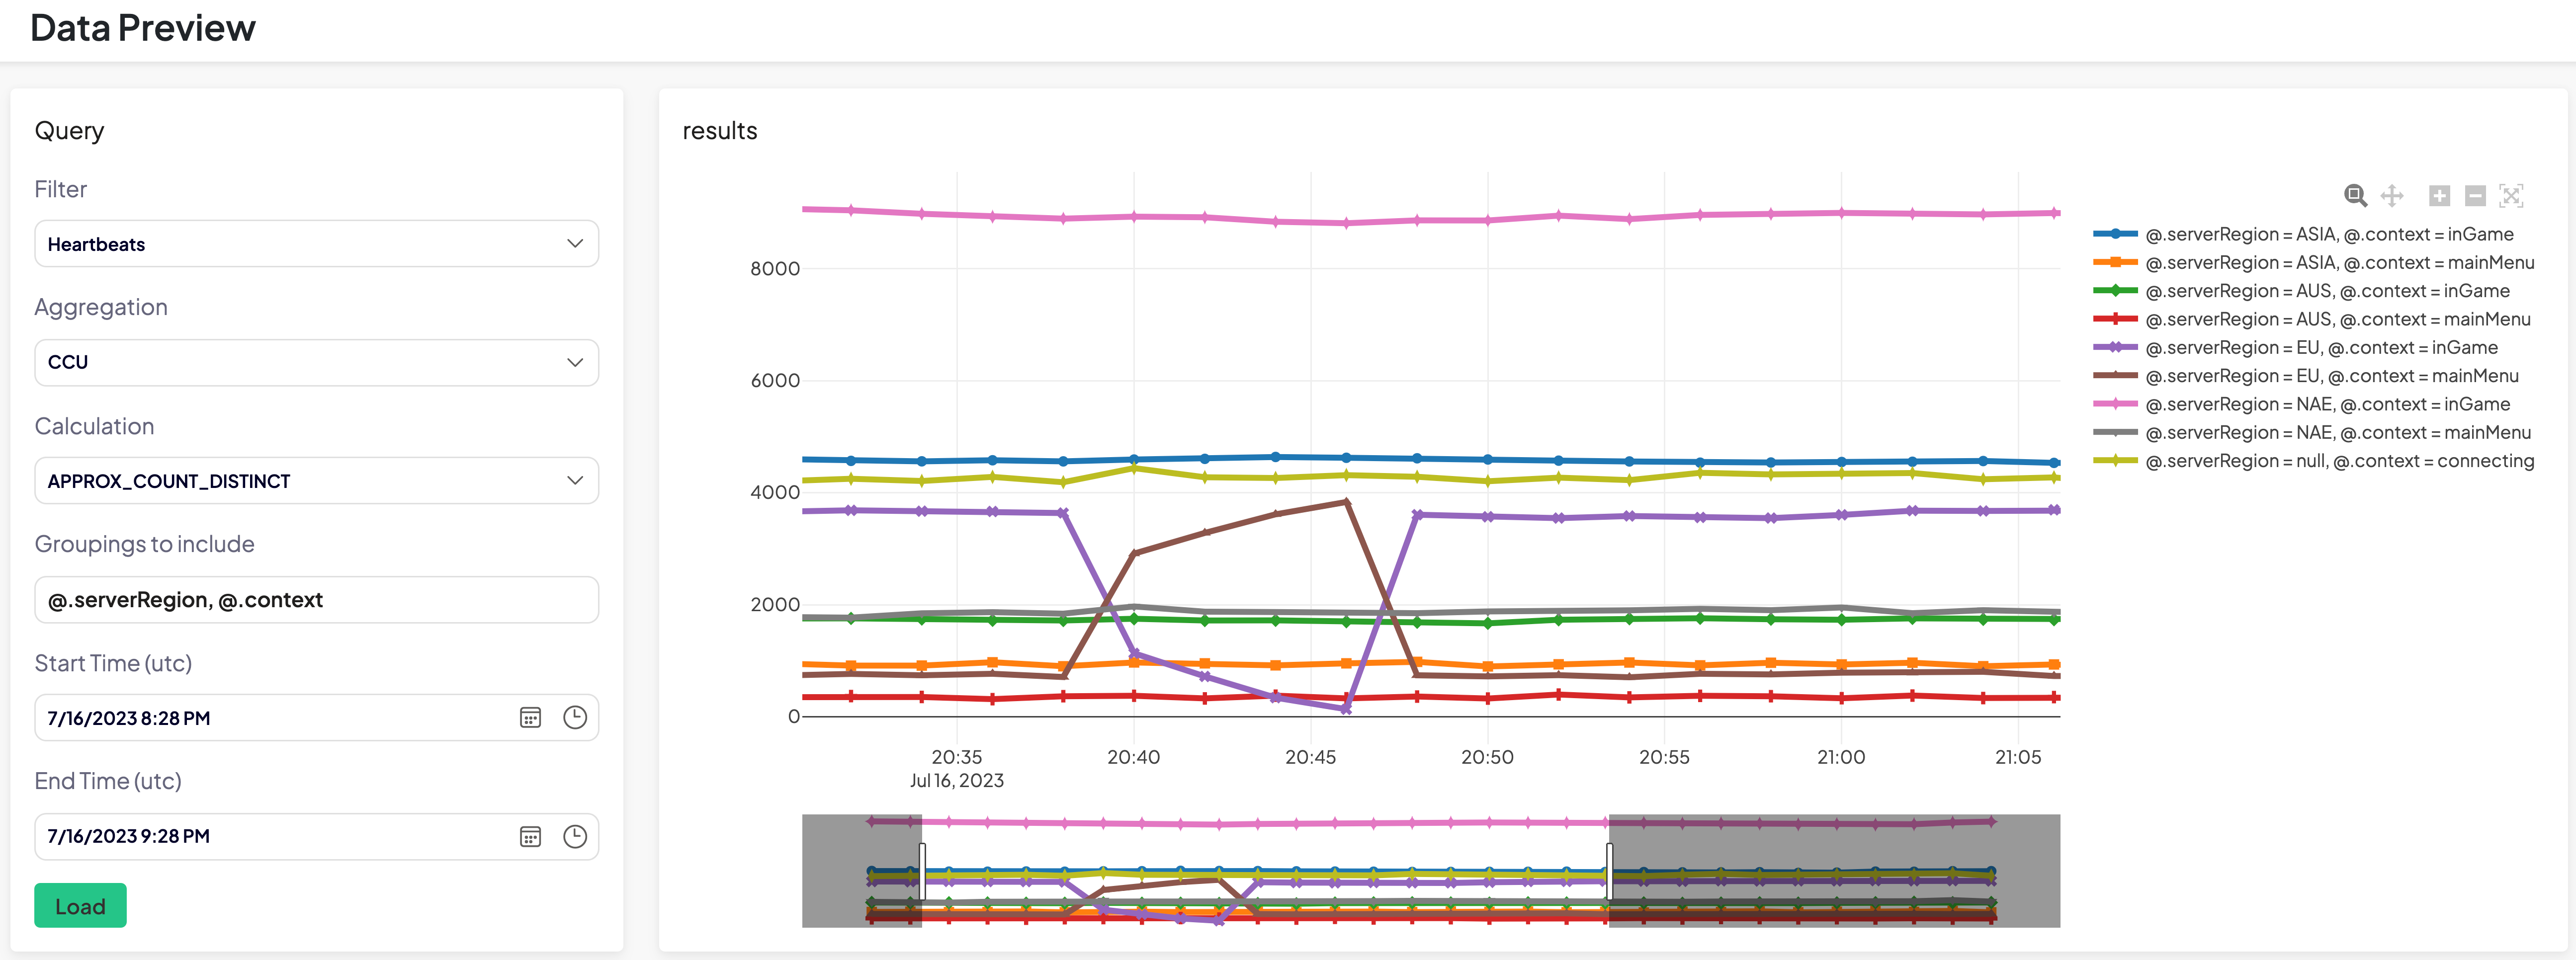2576x960 pixels.
Task: Autoscale the chart axes
Action: pos(2511,195)
